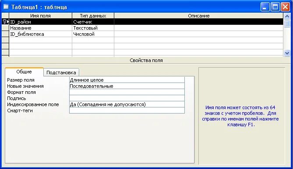Click the description cell for ID_библиотека
Screen dimensions: 293x169
(x=199, y=34)
